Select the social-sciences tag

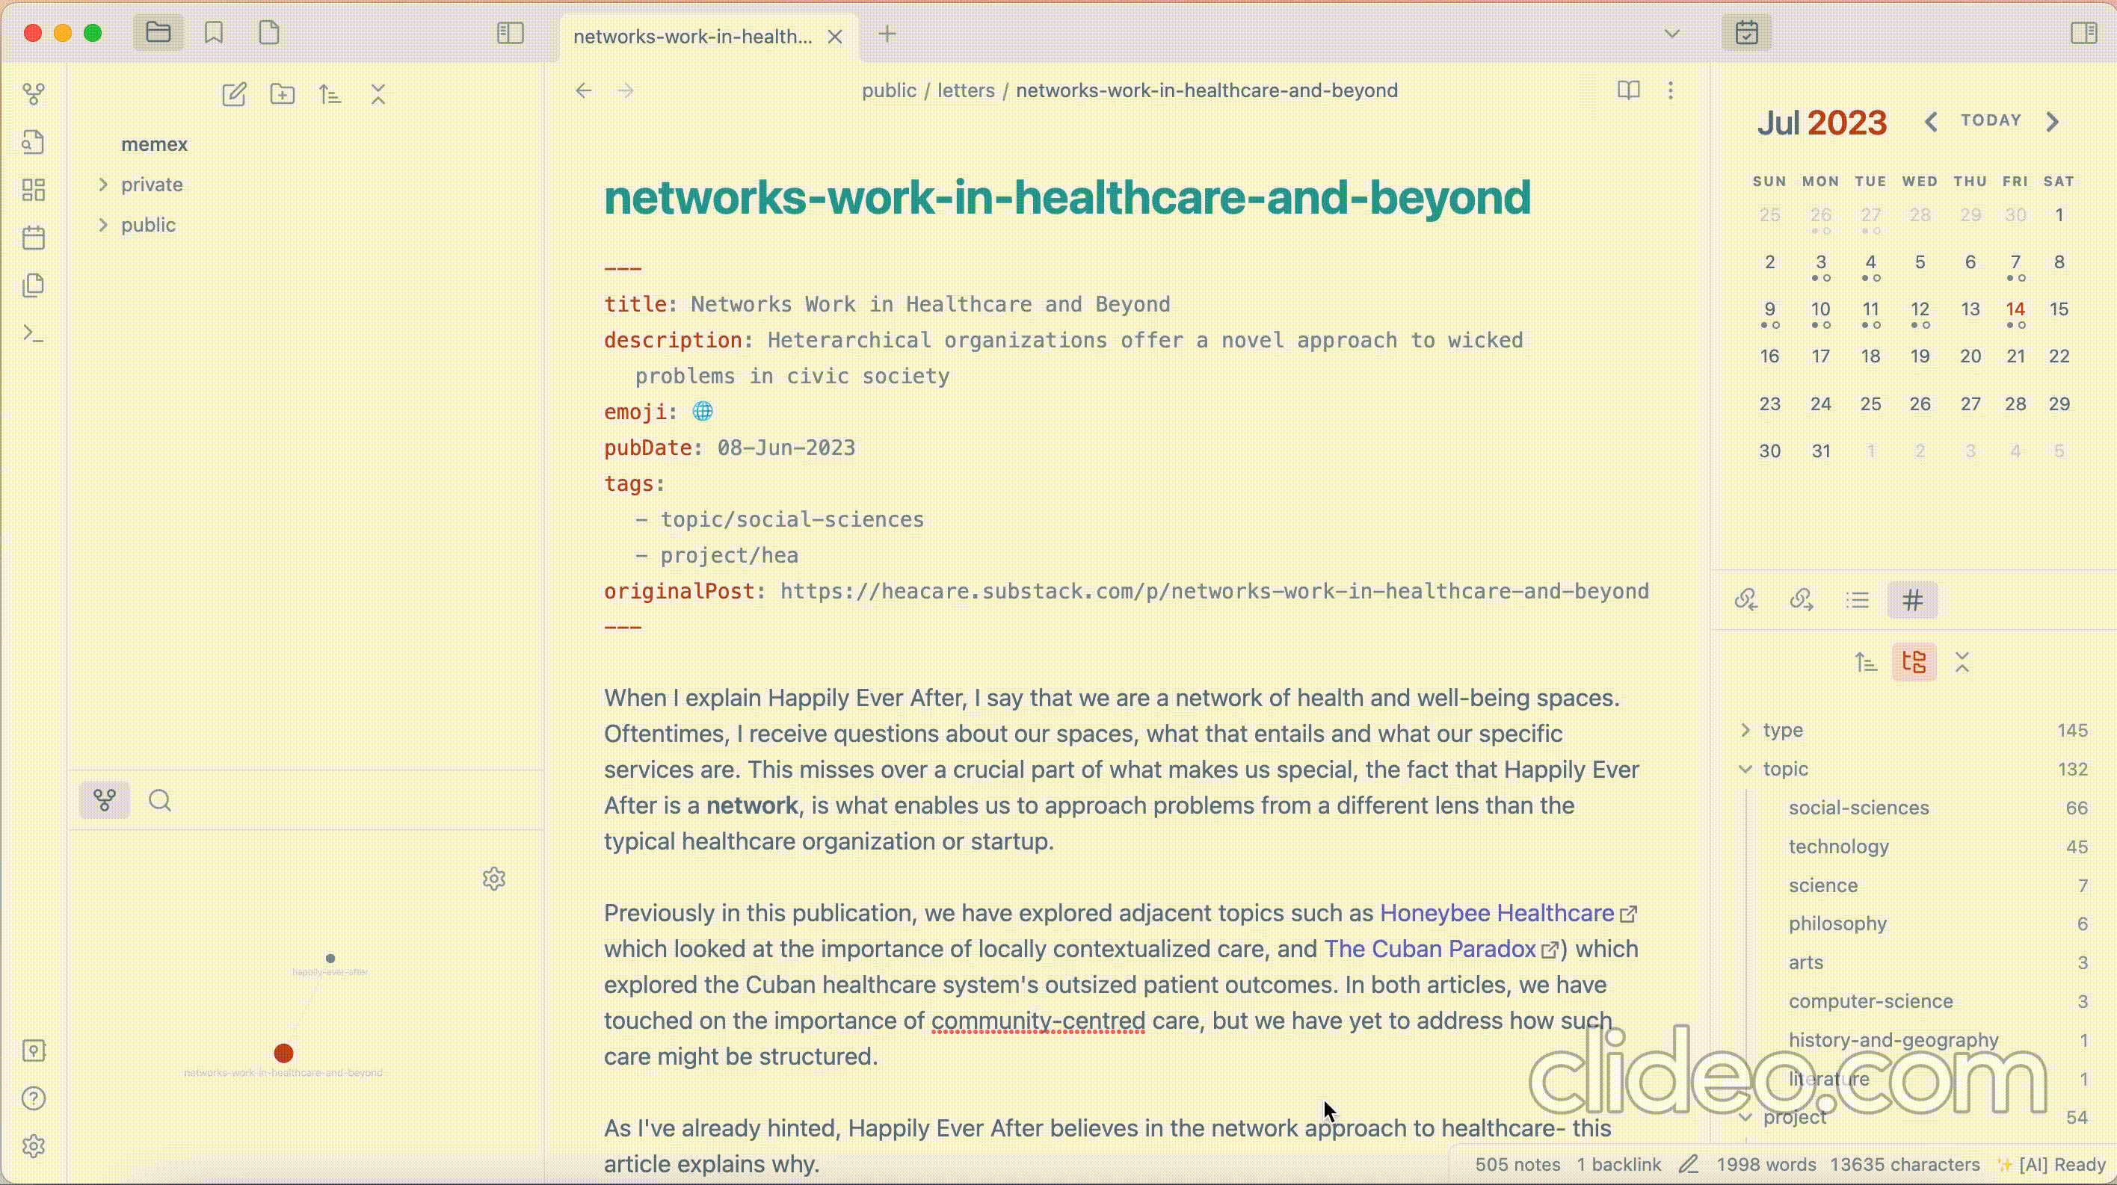1858,808
